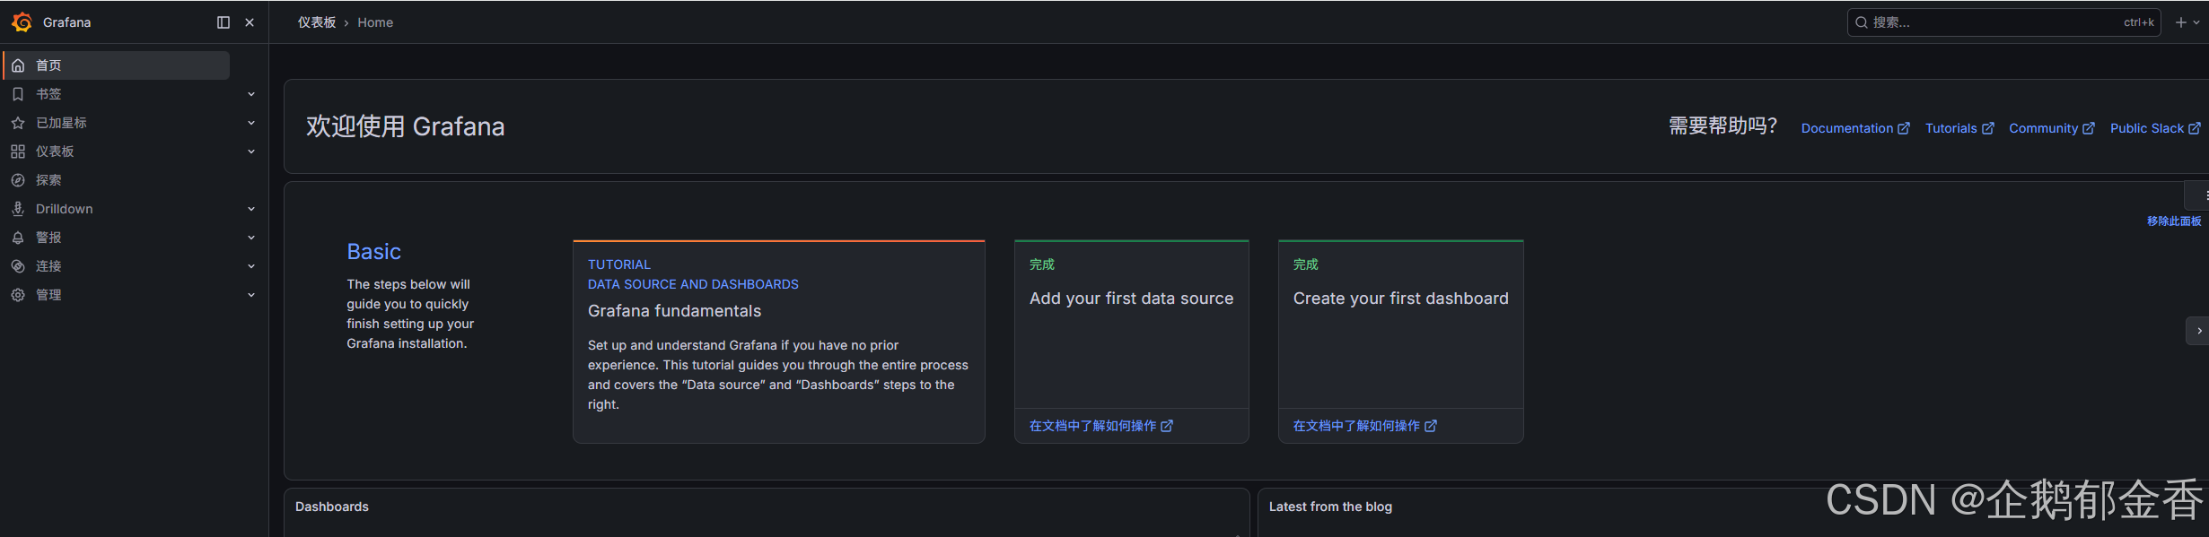
Task: Open the 书签 bookmarks menu item
Action: point(48,94)
